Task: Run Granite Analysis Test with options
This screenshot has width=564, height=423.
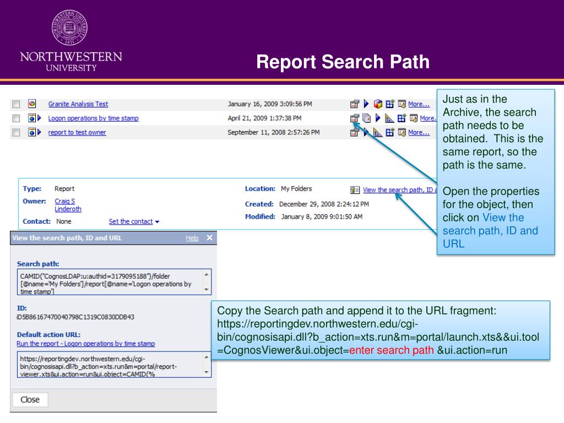Action: point(366,104)
